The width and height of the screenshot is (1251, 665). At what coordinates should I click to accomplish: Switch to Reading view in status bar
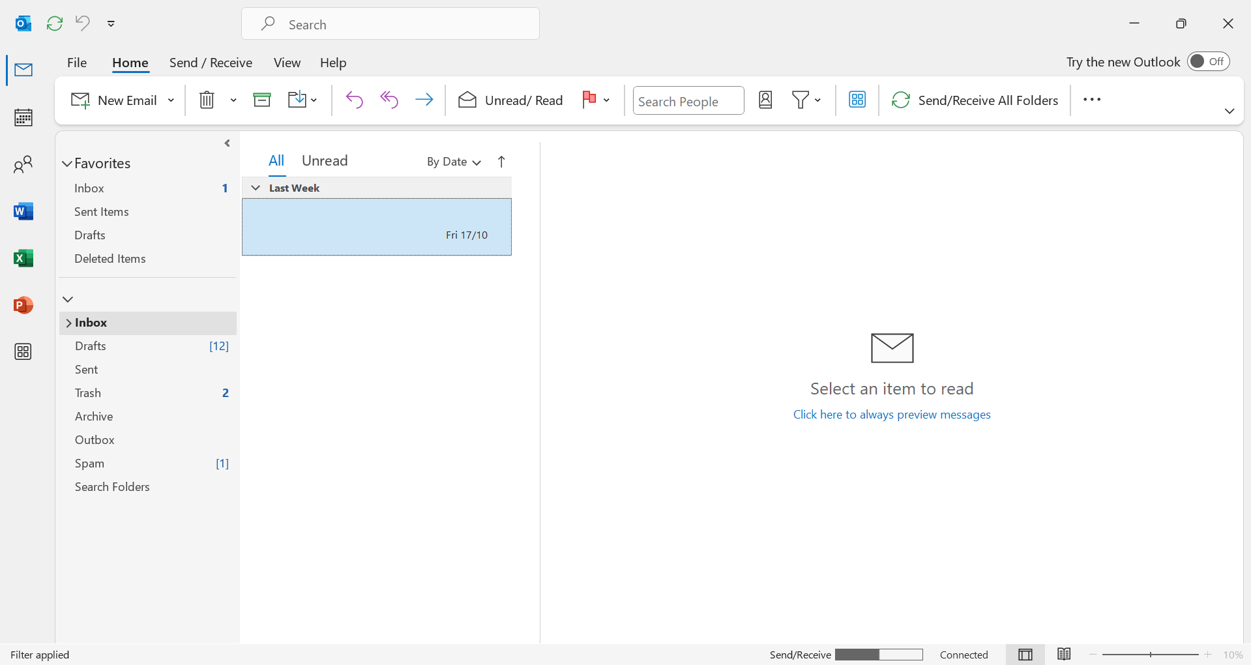pyautogui.click(x=1064, y=655)
